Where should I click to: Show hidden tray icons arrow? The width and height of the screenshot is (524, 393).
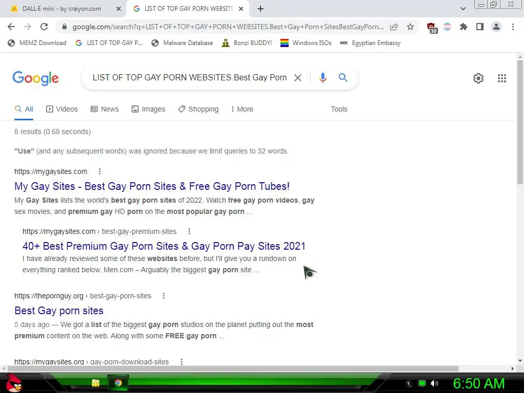pos(409,384)
